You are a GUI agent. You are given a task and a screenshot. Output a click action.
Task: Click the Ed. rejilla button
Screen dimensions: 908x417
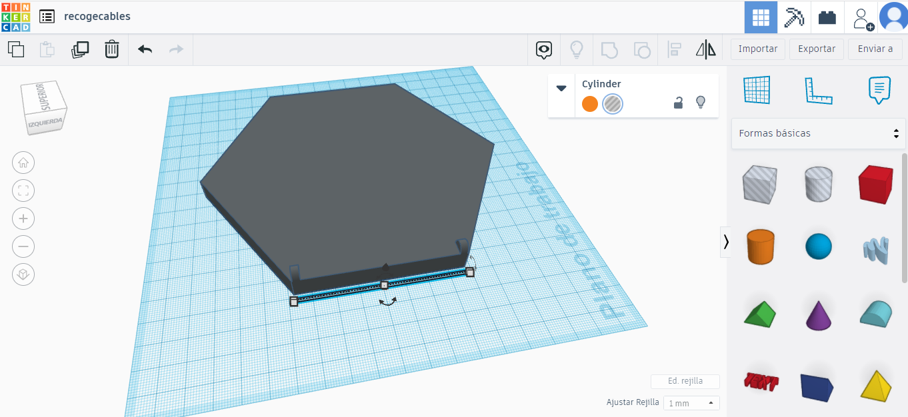tap(685, 381)
